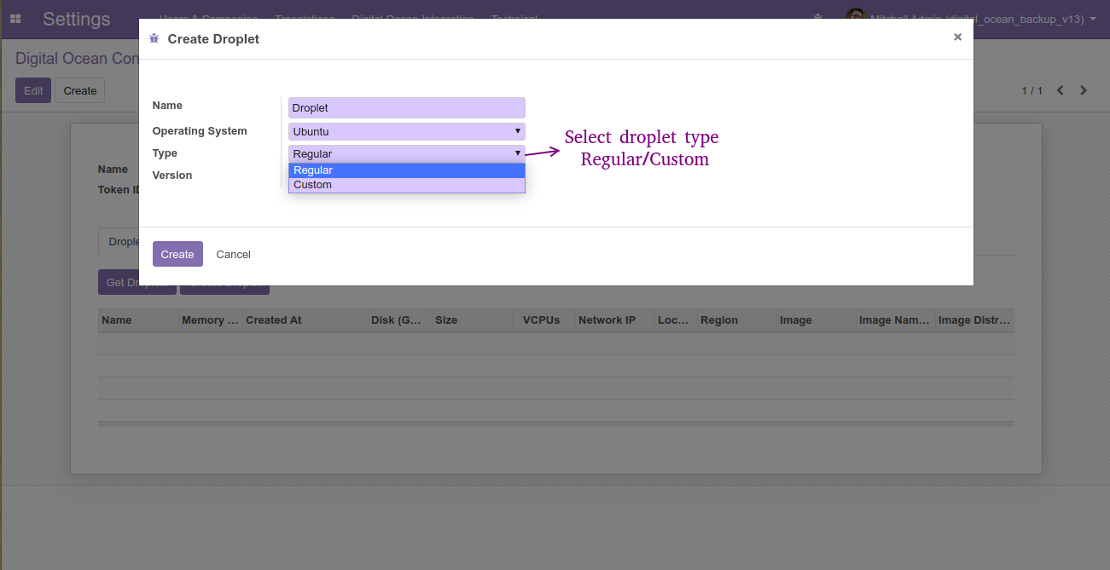Go to next record arrow
Viewport: 1110px width, 570px height.
(1084, 90)
